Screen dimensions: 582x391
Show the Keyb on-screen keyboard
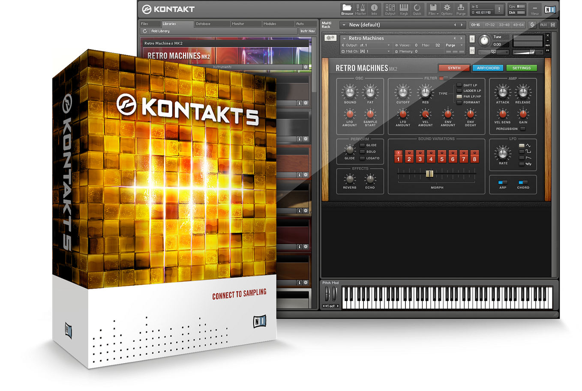404,9
